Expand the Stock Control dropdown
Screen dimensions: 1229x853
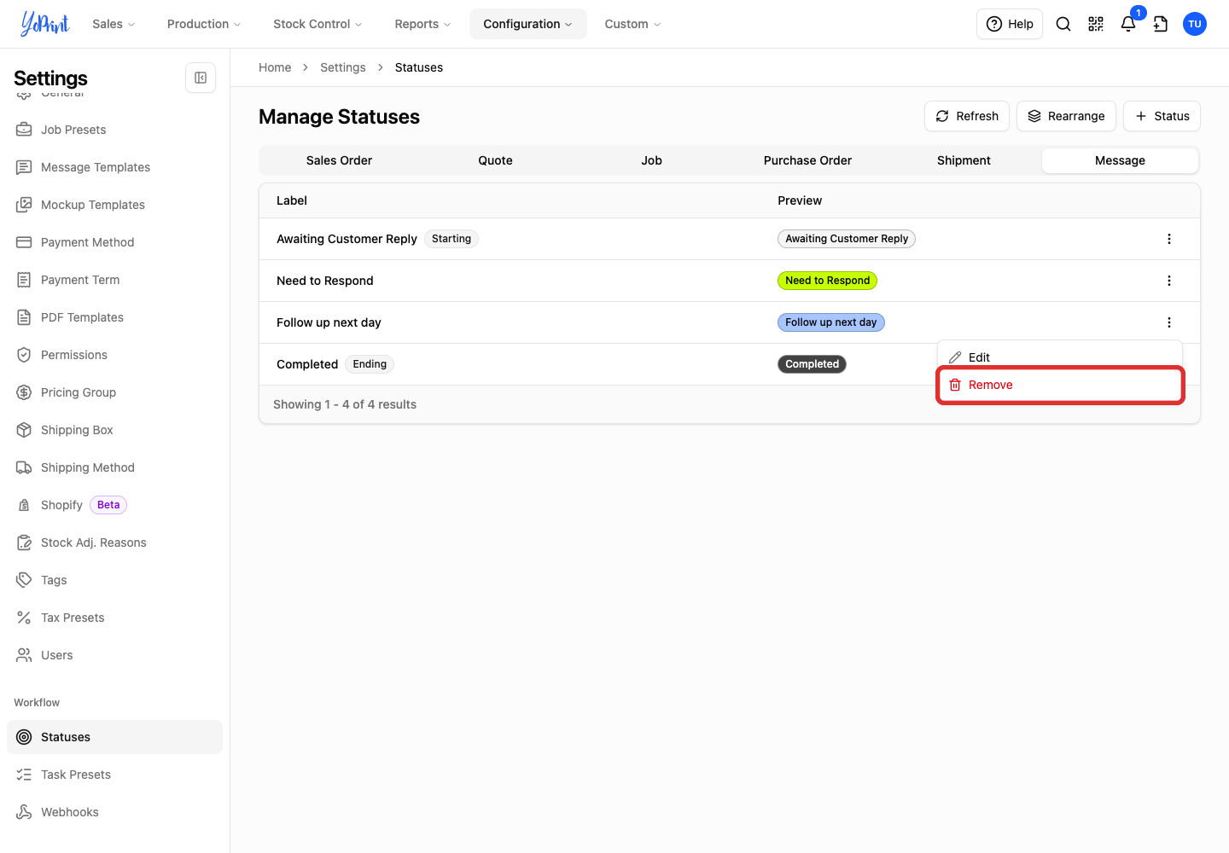click(317, 24)
